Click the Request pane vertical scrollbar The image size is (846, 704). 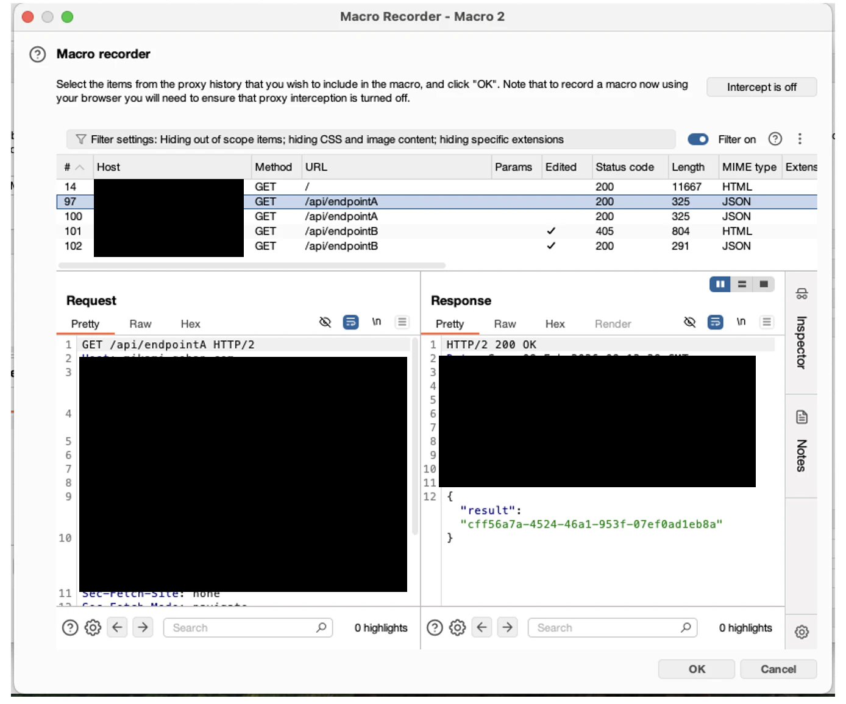(x=415, y=436)
